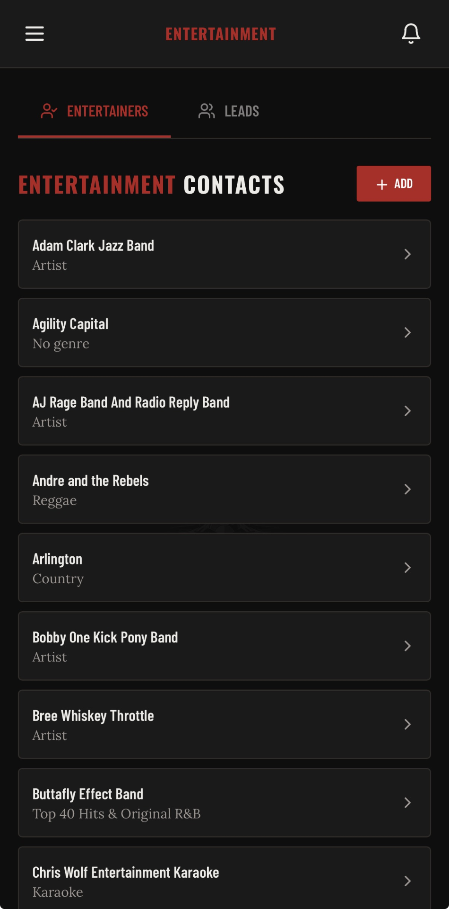This screenshot has width=449, height=909.
Task: Select Agility Capital contact name
Action: click(x=70, y=324)
